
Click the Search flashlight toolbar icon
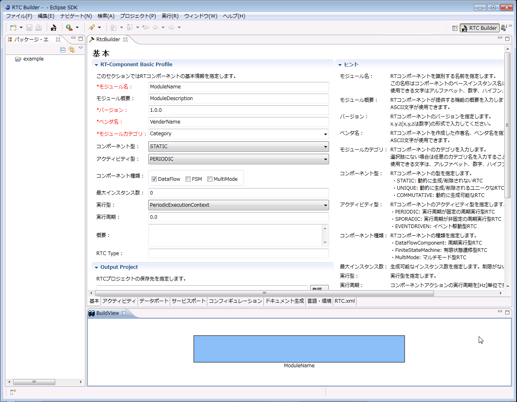tap(92, 27)
